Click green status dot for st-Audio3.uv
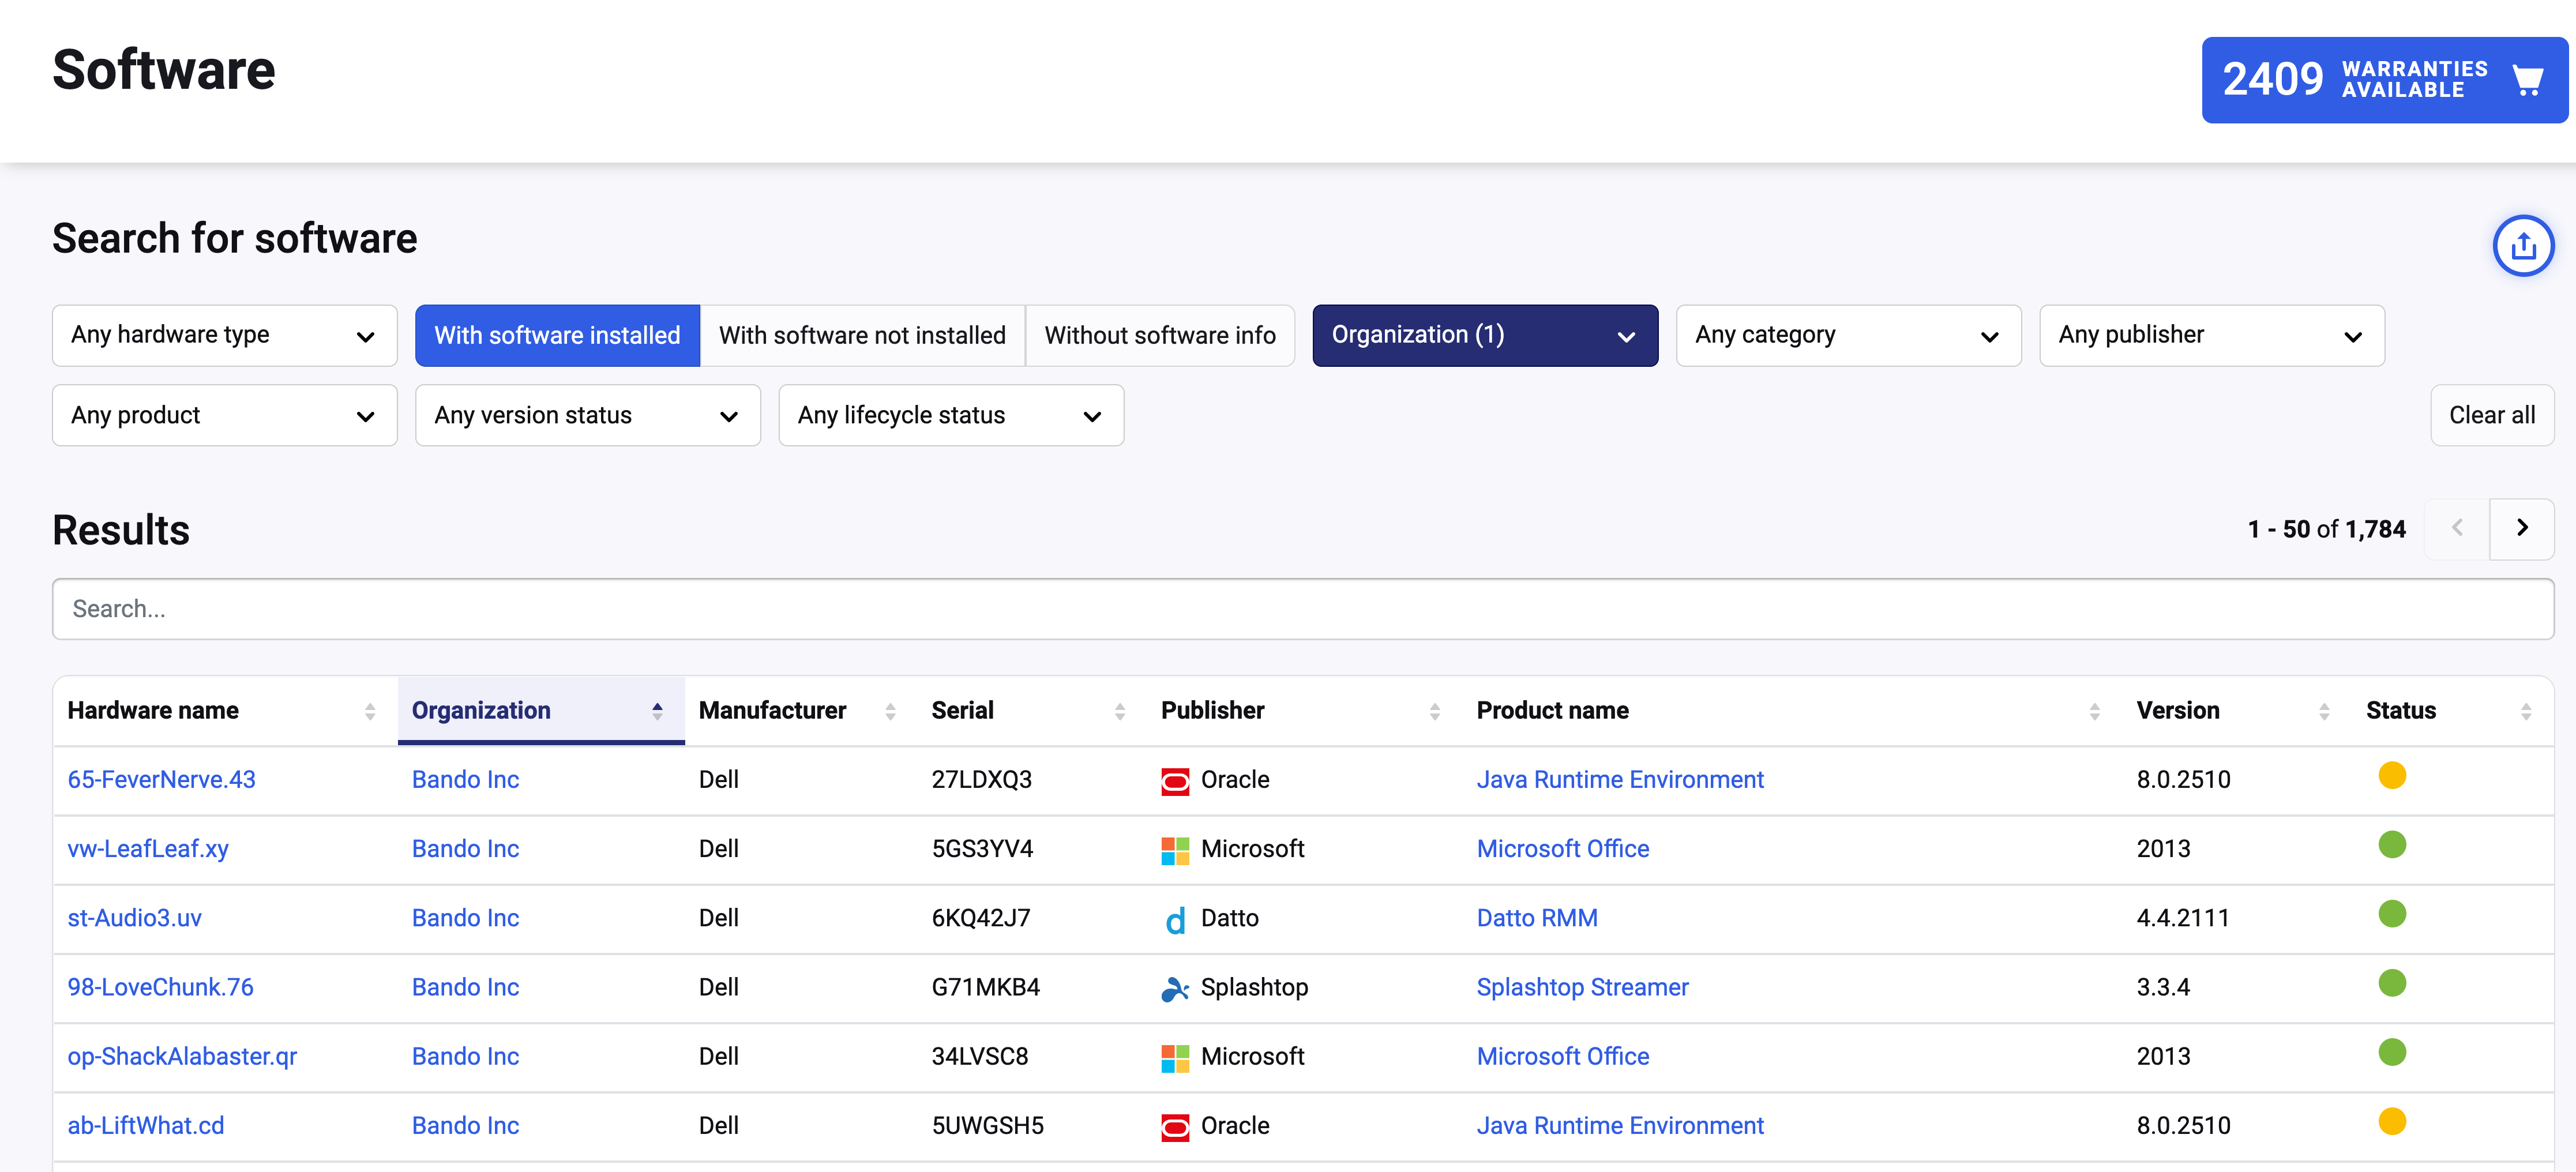This screenshot has width=2576, height=1172. point(2391,913)
